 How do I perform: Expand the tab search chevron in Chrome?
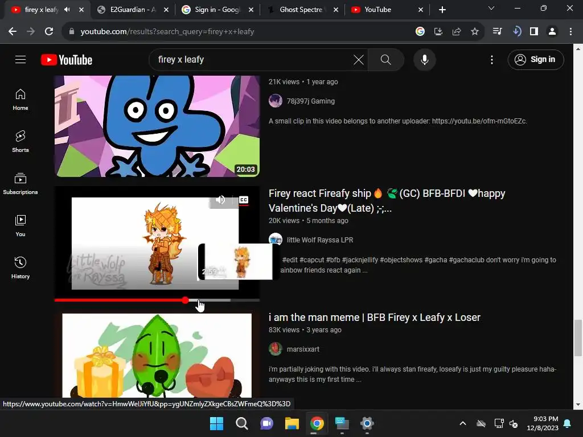pyautogui.click(x=491, y=8)
